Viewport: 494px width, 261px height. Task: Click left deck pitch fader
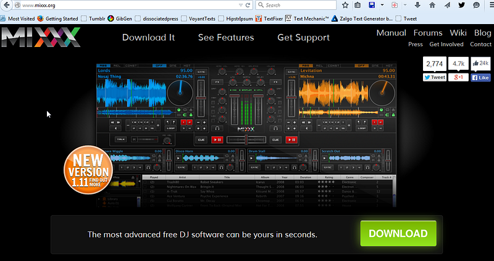(x=201, y=97)
